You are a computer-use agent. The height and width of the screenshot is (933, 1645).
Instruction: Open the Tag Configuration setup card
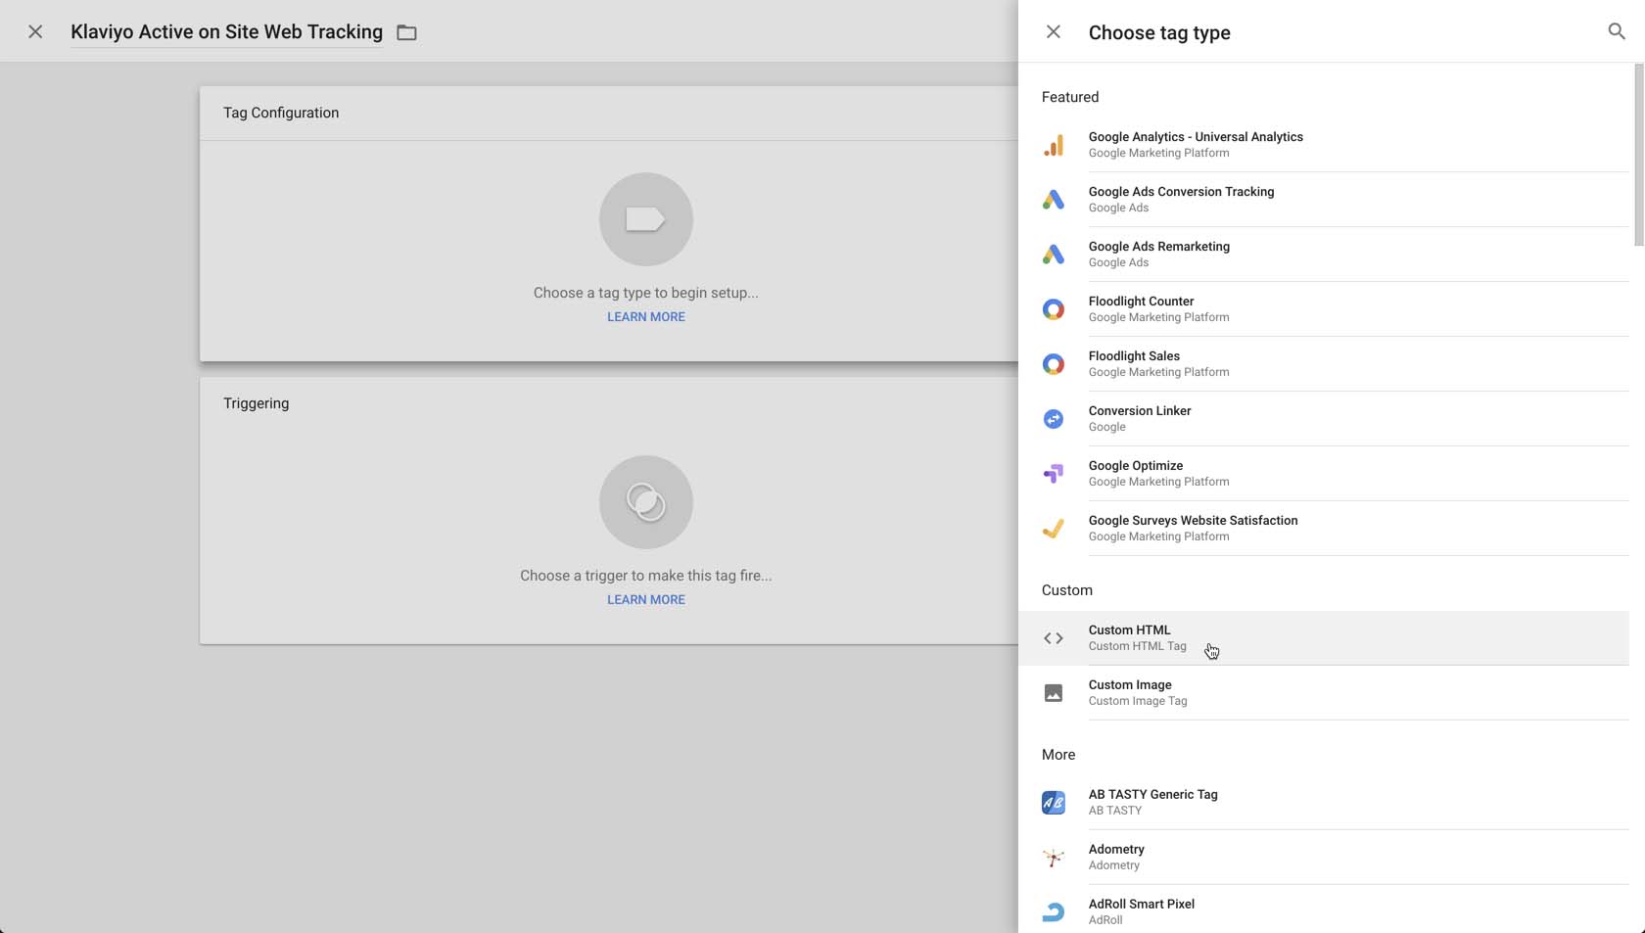pyautogui.click(x=645, y=220)
